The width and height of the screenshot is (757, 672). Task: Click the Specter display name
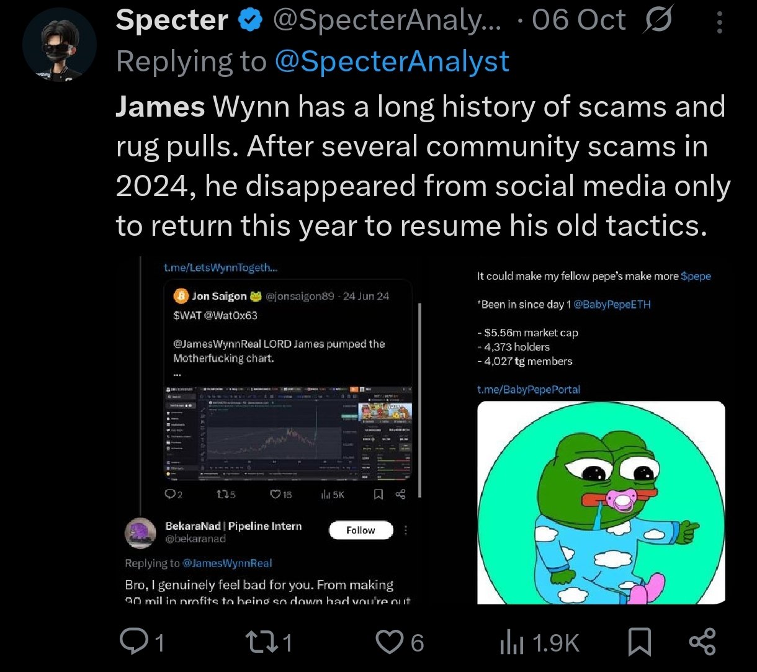click(x=172, y=21)
